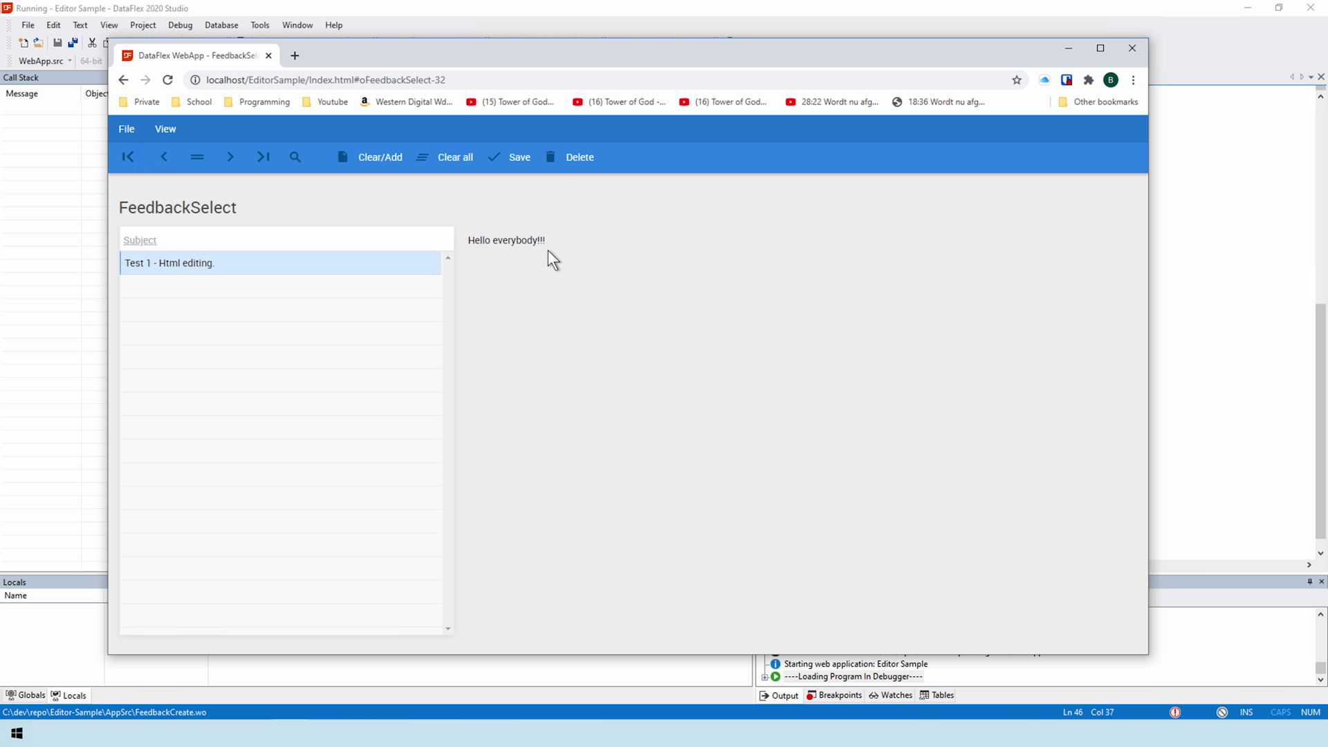The image size is (1328, 747).
Task: Go to first record in toolbar
Action: coord(128,157)
